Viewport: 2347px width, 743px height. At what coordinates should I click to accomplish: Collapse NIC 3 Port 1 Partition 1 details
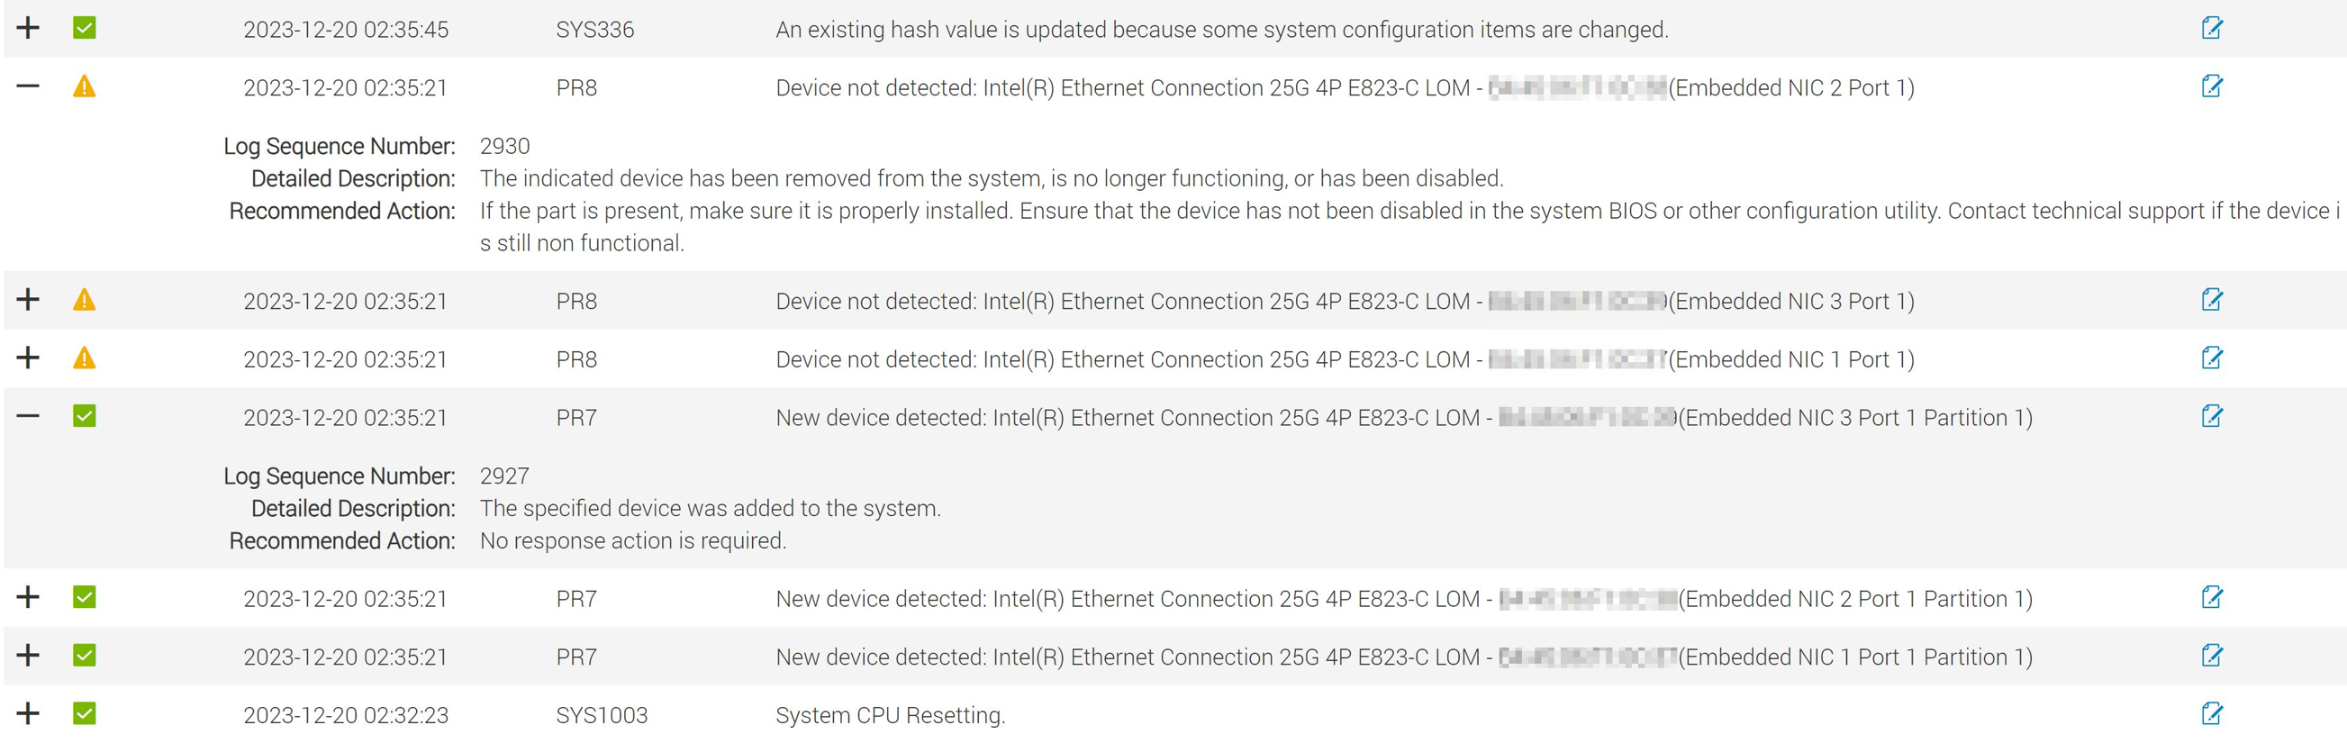point(28,416)
